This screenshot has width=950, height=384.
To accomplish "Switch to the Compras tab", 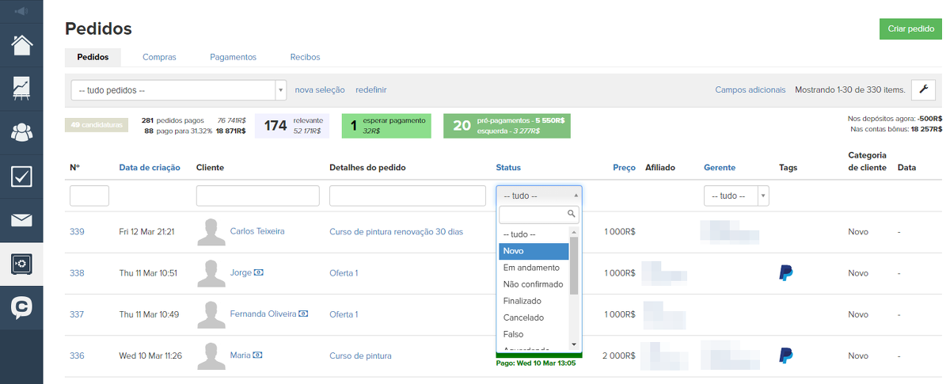I will click(x=159, y=57).
